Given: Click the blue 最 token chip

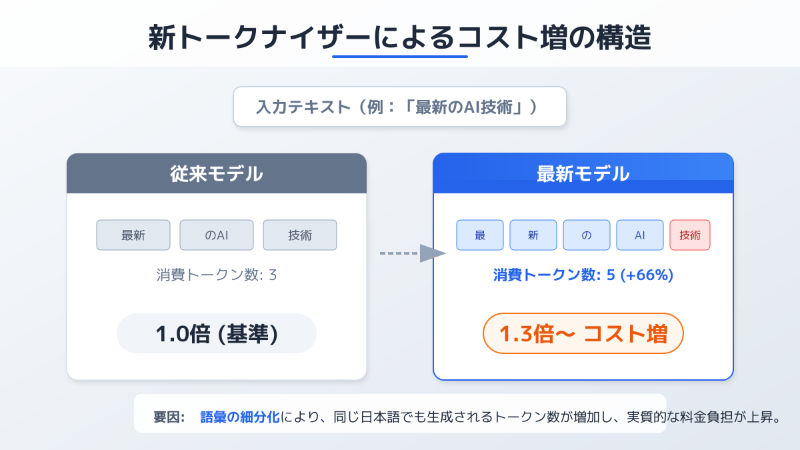Looking at the screenshot, I should point(480,235).
